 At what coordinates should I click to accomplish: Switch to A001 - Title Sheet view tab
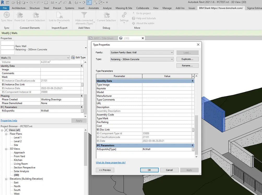[x=102, y=38]
